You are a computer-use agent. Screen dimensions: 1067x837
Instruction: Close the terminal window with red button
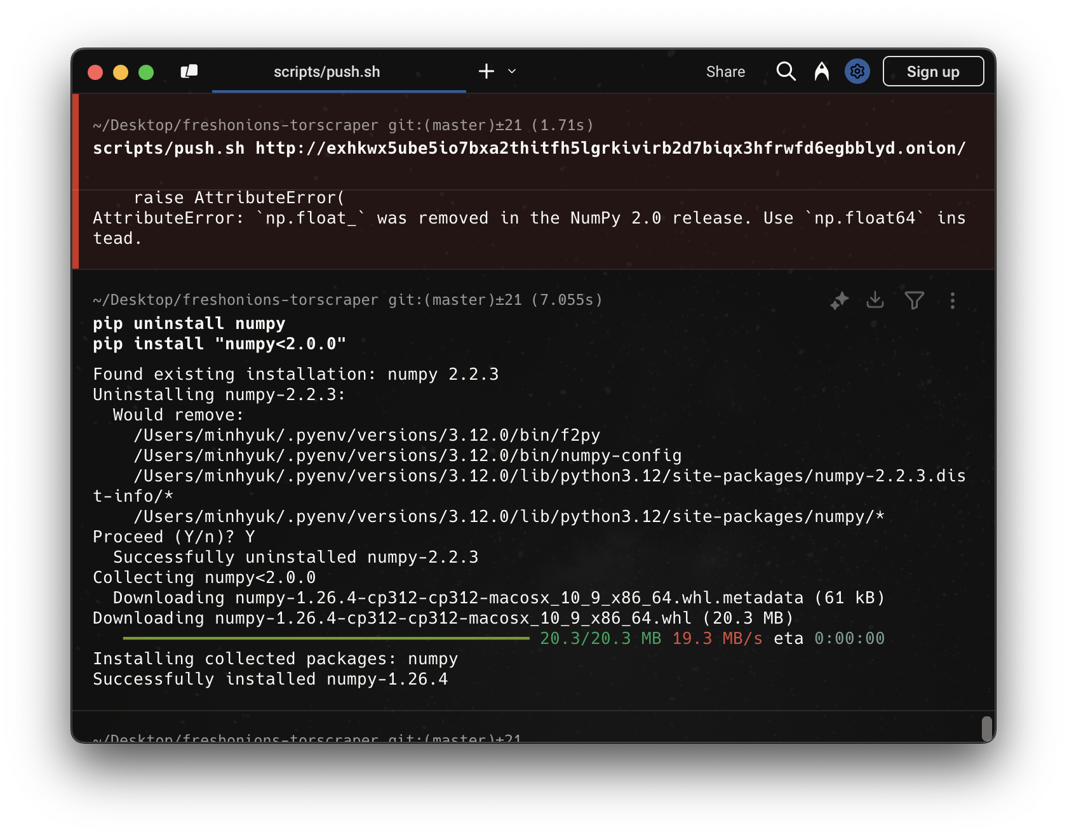coord(95,72)
